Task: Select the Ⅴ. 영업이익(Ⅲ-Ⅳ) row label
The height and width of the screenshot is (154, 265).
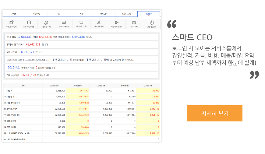Action: pyautogui.click(x=12, y=115)
